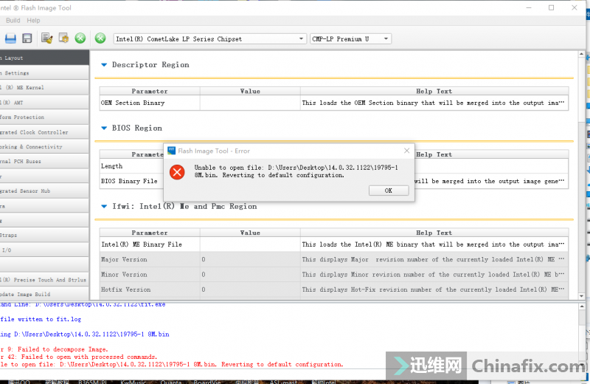Click the Intel(R) ME Binary File value field
The width and height of the screenshot is (590, 384).
pyautogui.click(x=250, y=244)
